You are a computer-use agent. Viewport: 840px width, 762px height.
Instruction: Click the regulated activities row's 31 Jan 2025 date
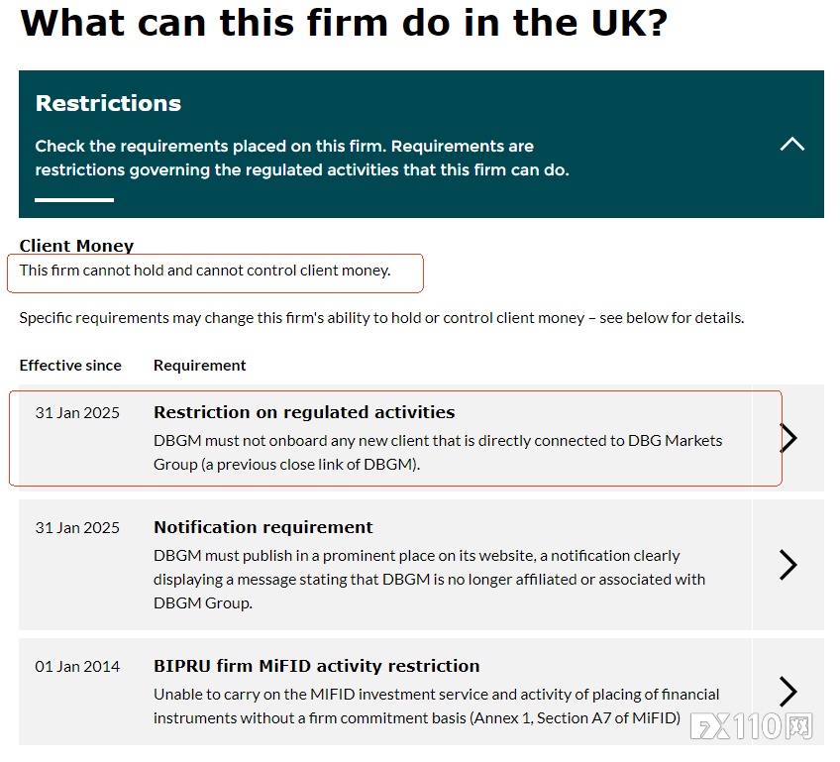[77, 413]
